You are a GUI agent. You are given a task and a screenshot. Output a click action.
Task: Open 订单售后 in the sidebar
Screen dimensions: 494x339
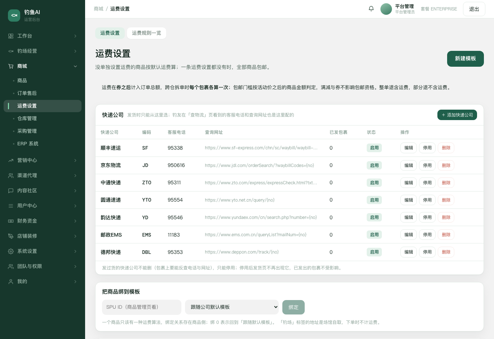(43, 93)
